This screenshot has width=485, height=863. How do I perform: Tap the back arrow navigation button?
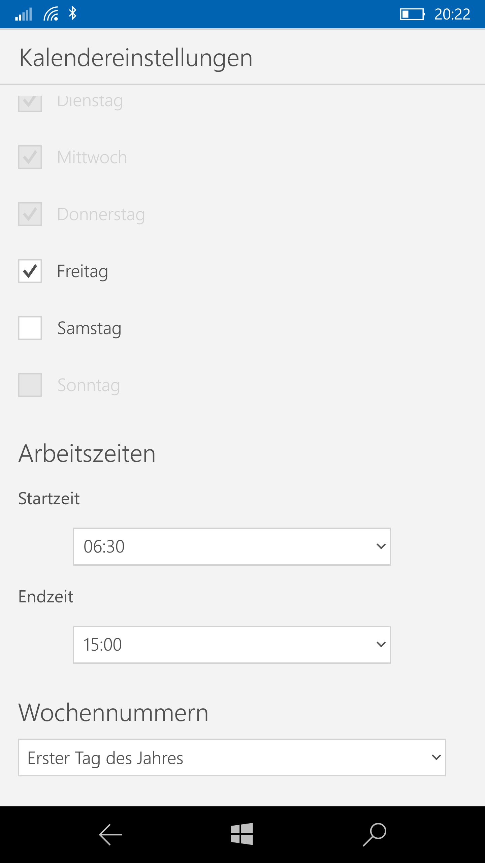coord(110,835)
